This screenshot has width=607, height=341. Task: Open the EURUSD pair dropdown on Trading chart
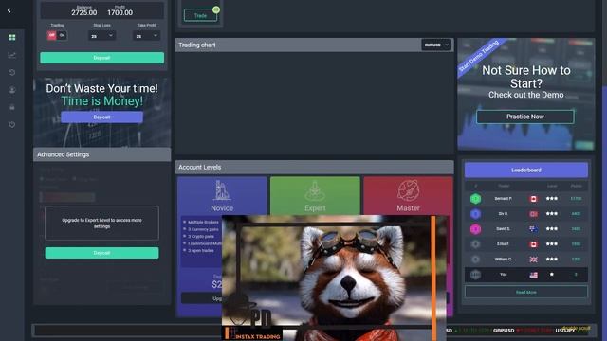tap(436, 45)
